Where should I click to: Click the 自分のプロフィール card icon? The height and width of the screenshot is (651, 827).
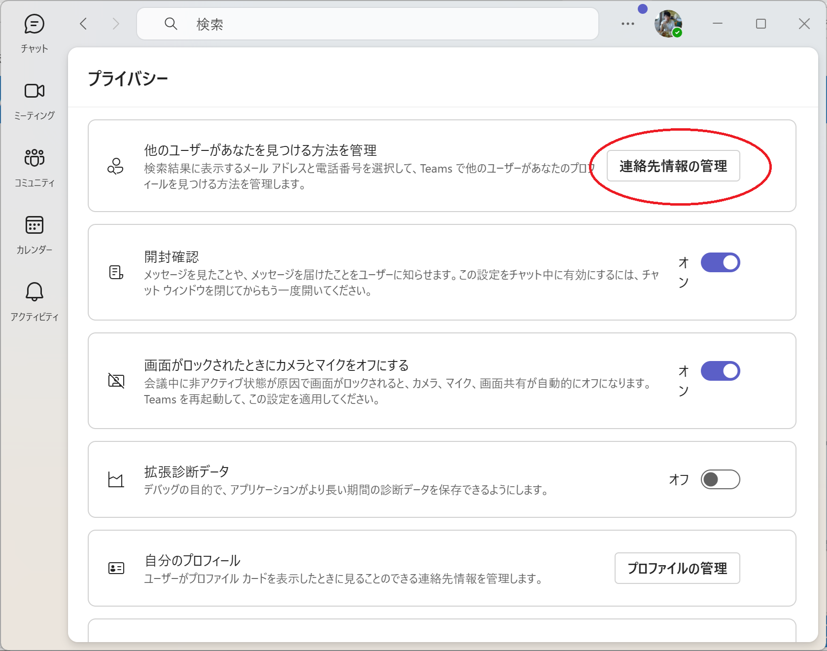click(x=116, y=568)
